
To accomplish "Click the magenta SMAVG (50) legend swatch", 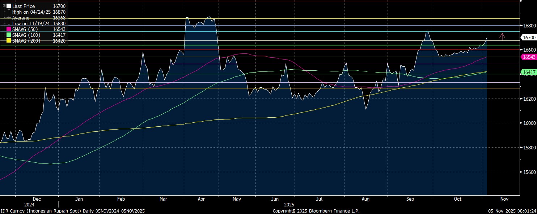I will click(x=9, y=29).
